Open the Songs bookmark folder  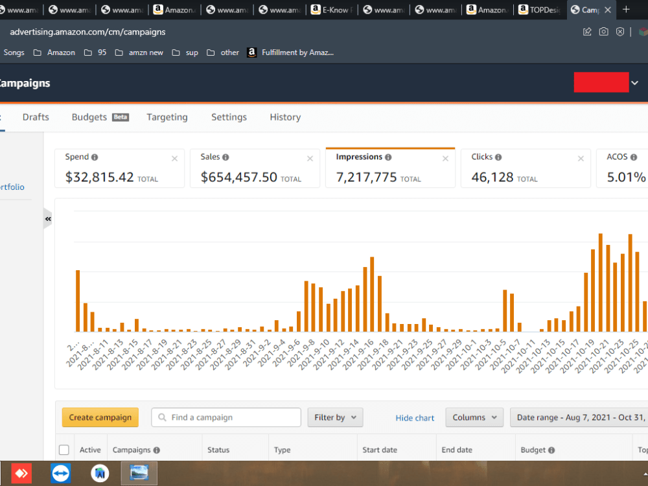14,52
